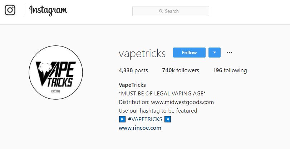Open the #VAPETRICKS hashtag
The height and width of the screenshot is (149, 290).
point(145,119)
